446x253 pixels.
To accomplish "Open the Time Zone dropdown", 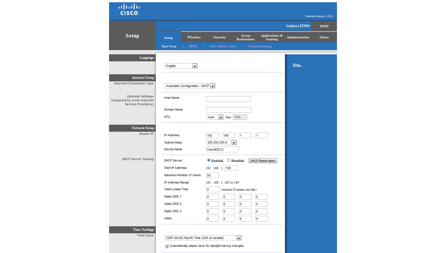I will [203, 238].
